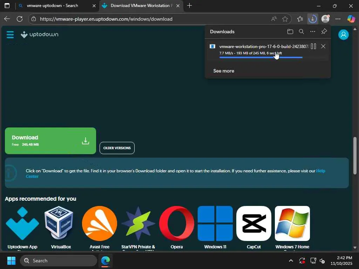The width and height of the screenshot is (359, 269).
Task: Click the green Download button
Action: coord(50,141)
